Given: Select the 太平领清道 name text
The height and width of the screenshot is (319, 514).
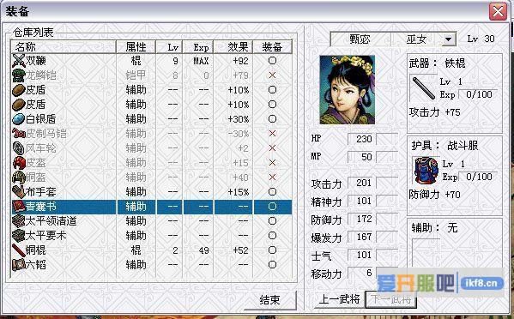Looking at the screenshot, I should 51,221.
